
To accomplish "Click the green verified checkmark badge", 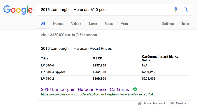I will [135, 89].
